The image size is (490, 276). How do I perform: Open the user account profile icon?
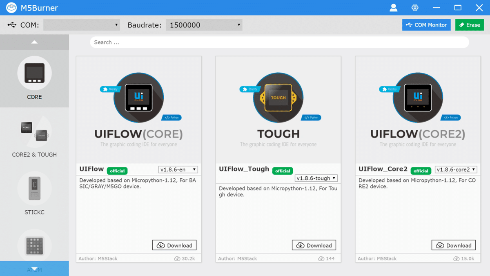[393, 7]
